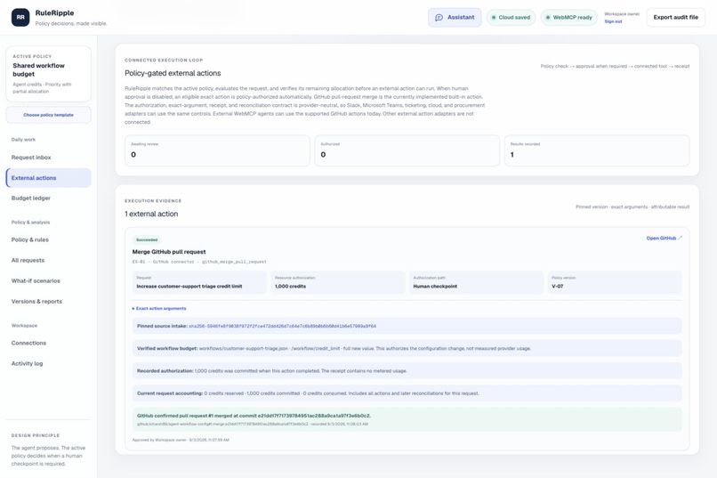Click the Policy-gated external actions heading

173,73
